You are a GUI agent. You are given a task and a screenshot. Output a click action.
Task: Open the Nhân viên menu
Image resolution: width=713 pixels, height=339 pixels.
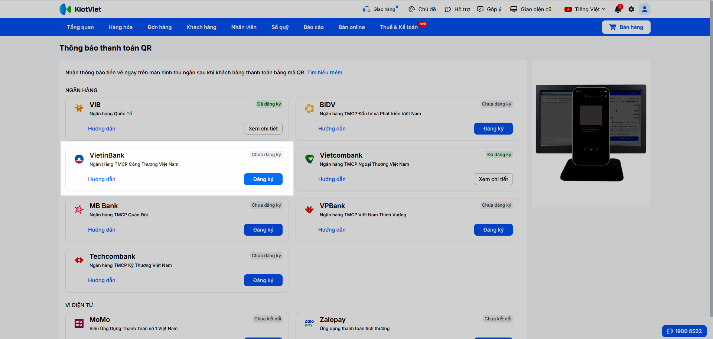coord(244,27)
